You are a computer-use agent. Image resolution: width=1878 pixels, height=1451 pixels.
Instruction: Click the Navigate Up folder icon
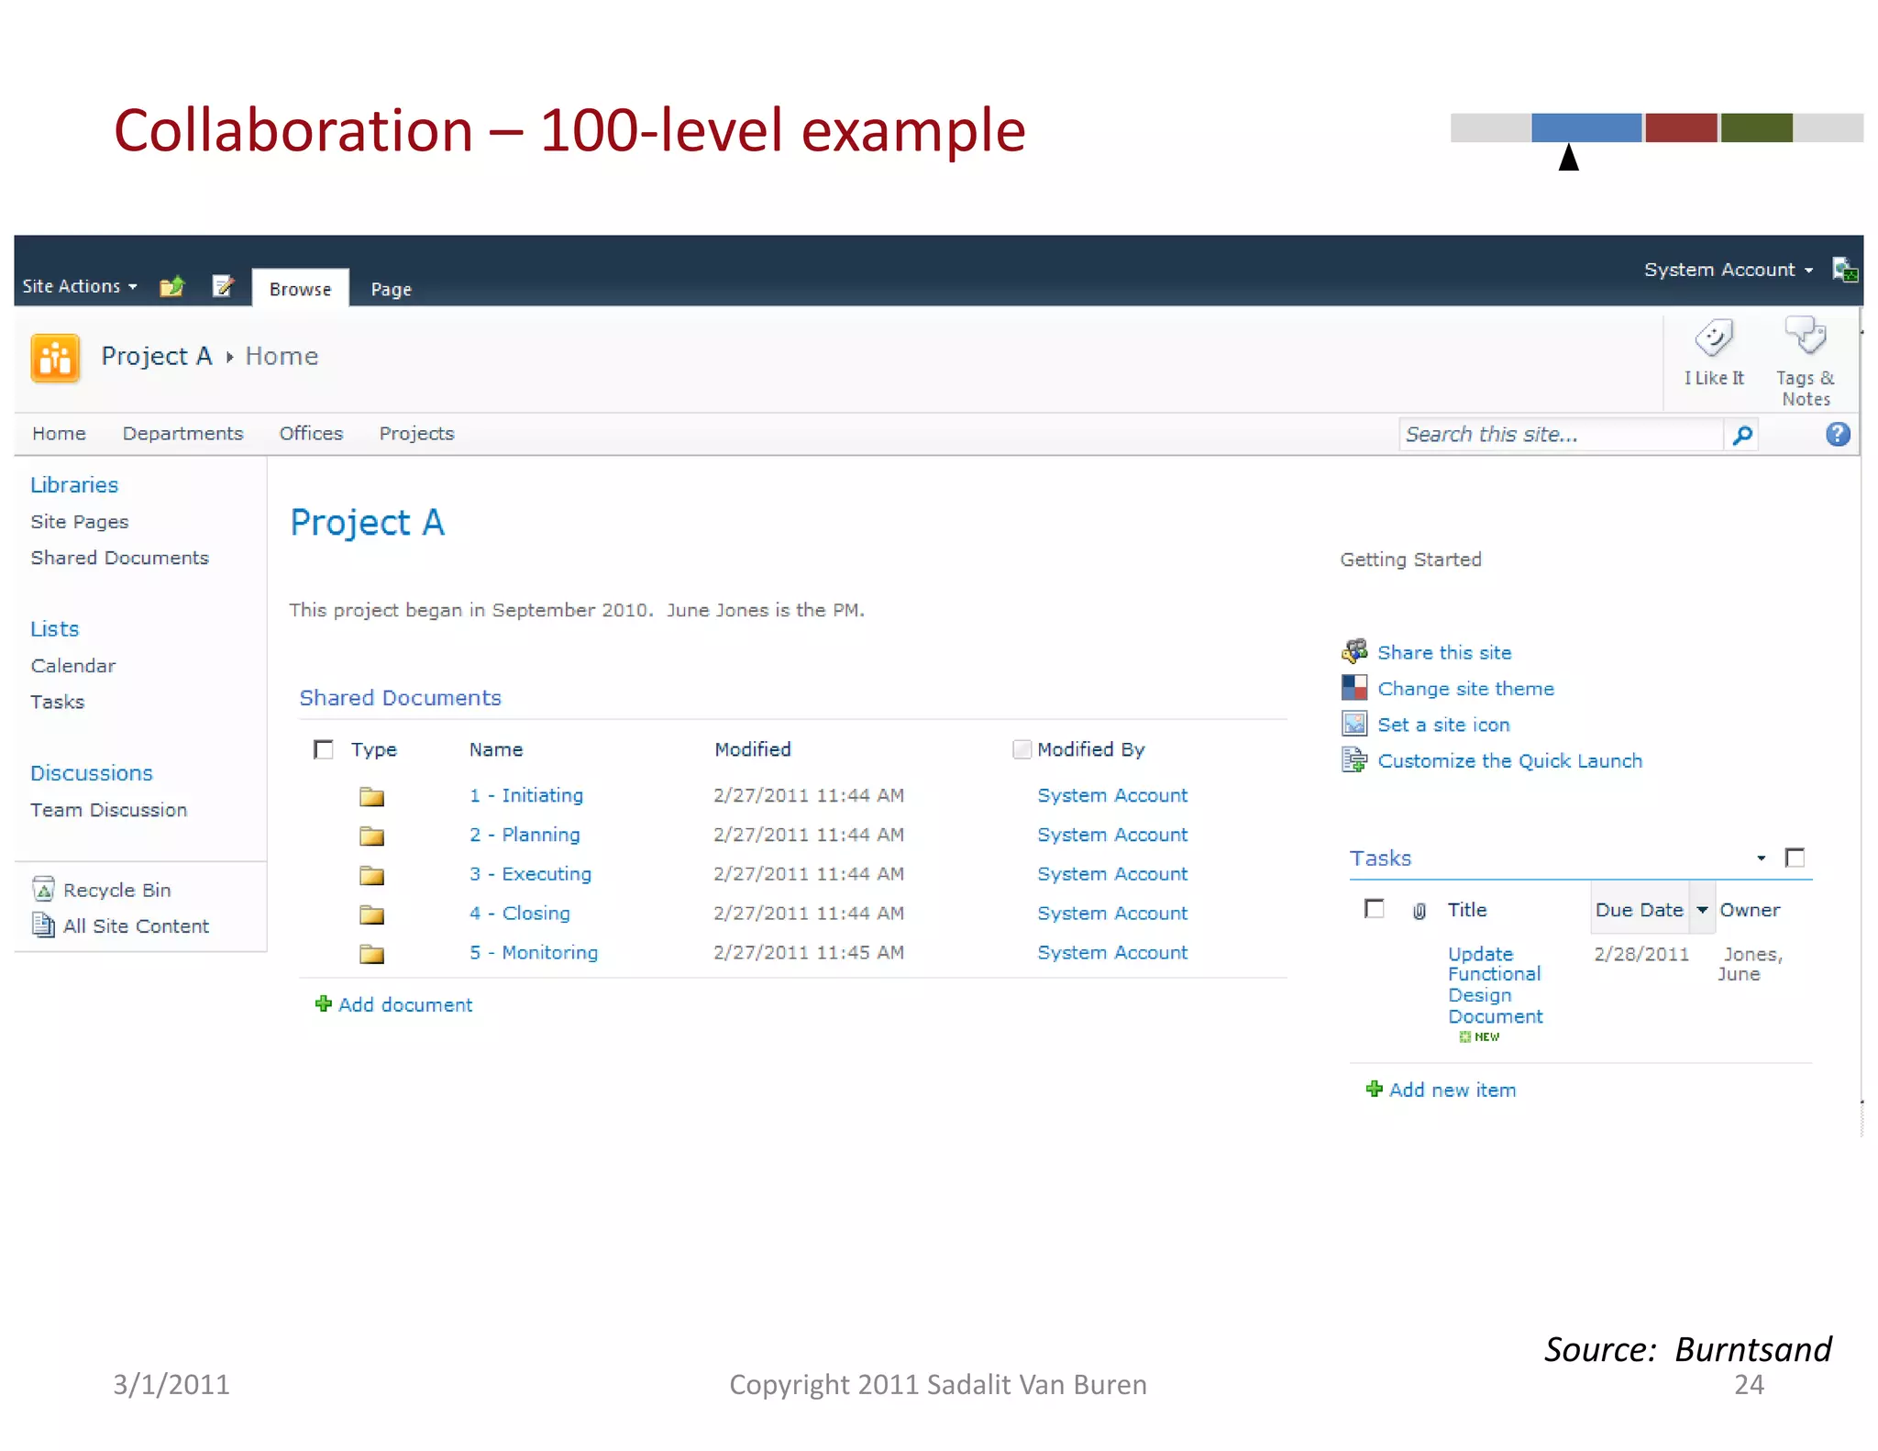(x=171, y=287)
